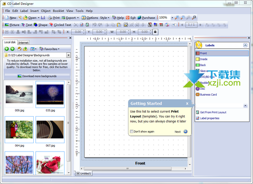
Task: Select the 009.jpg background thumbnail
Action: [19, 94]
